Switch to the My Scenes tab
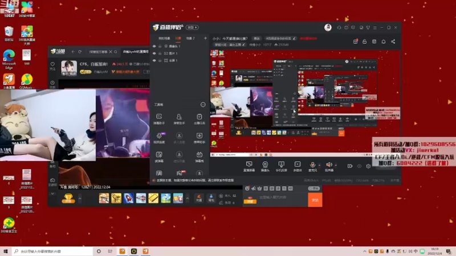456x256 pixels. click(164, 38)
